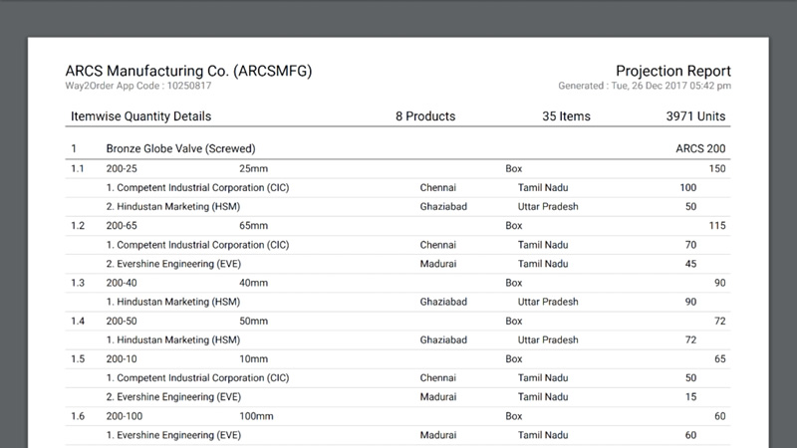Select the Generated date timestamp line
Screen dimensions: 797x448
[x=645, y=86]
